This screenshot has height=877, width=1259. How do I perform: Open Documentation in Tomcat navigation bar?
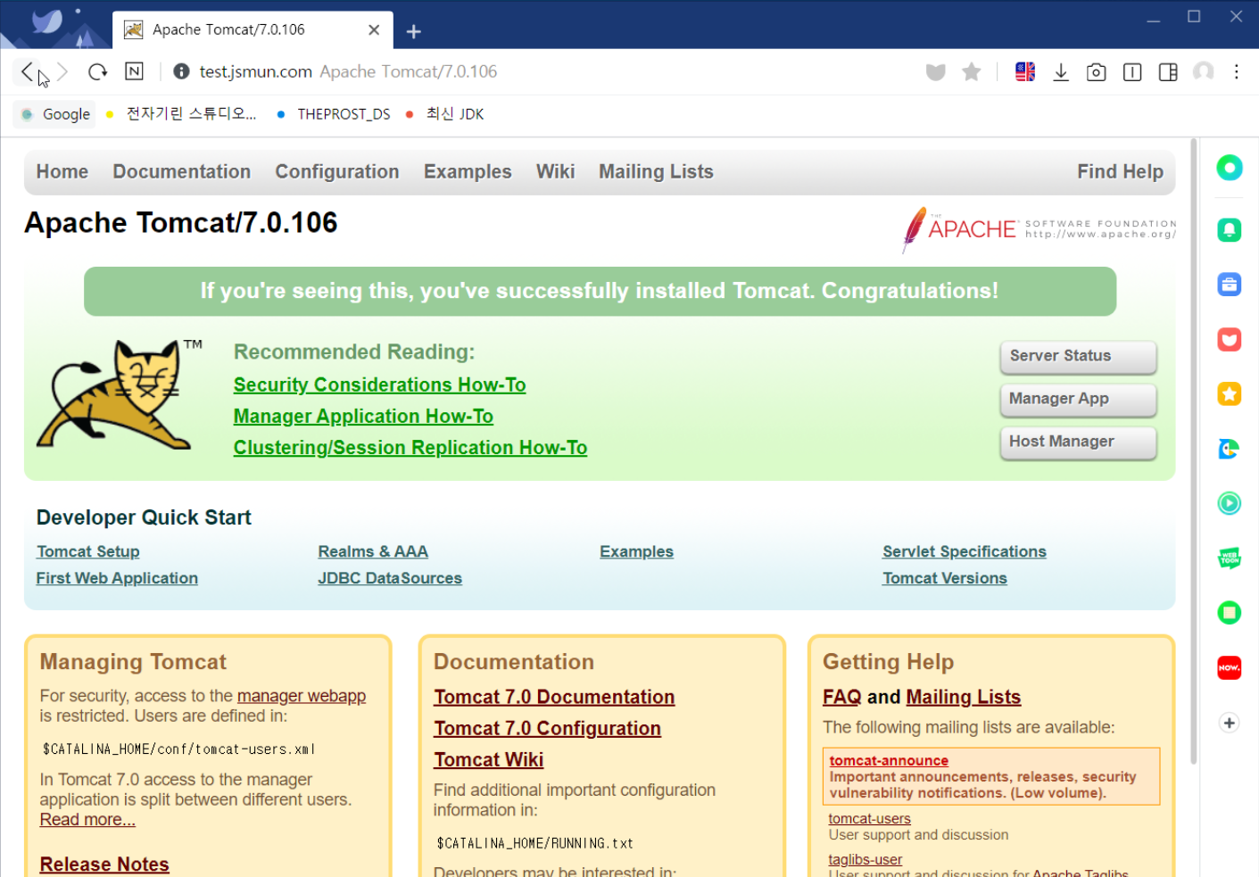coord(182,171)
